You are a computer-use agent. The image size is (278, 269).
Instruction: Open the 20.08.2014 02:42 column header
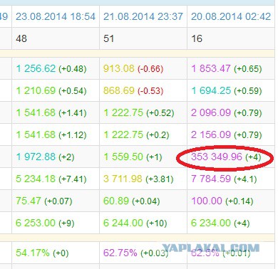click(231, 16)
